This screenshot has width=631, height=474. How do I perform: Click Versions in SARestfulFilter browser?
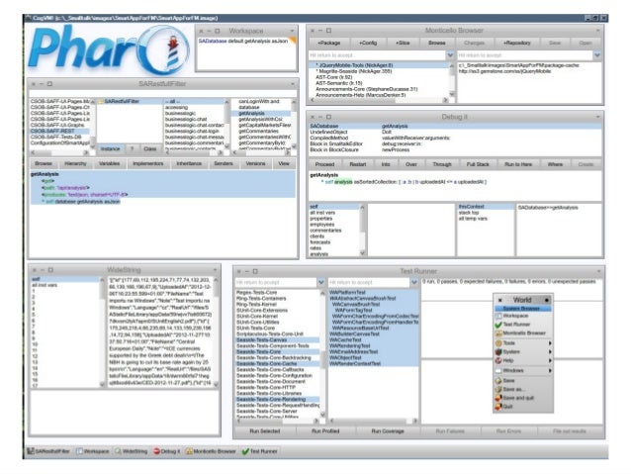pos(255,163)
